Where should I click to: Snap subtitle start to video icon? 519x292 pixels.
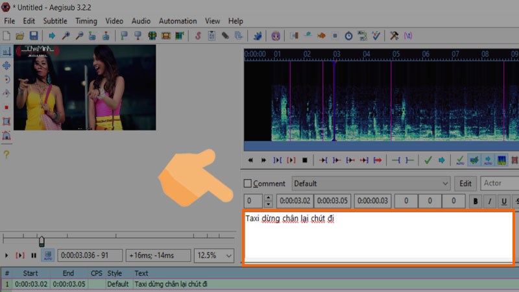pyautogui.click(x=124, y=36)
